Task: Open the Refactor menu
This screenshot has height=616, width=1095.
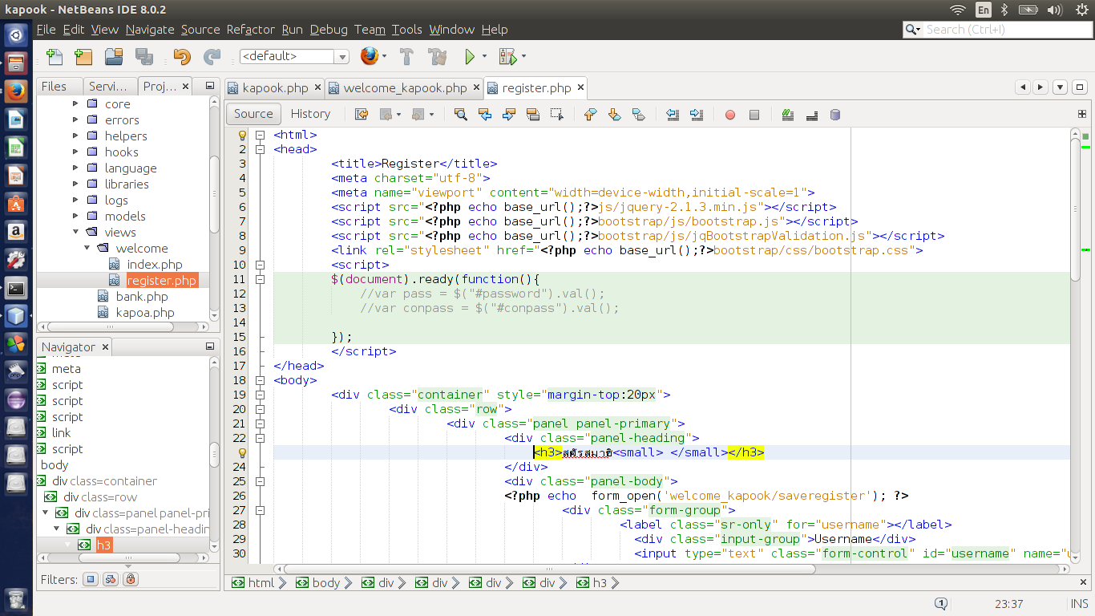Action: coord(250,30)
